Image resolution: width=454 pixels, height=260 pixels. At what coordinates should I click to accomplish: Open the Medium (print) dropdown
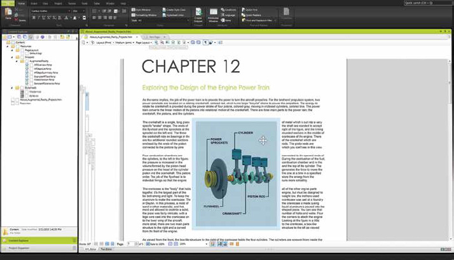[124, 43]
